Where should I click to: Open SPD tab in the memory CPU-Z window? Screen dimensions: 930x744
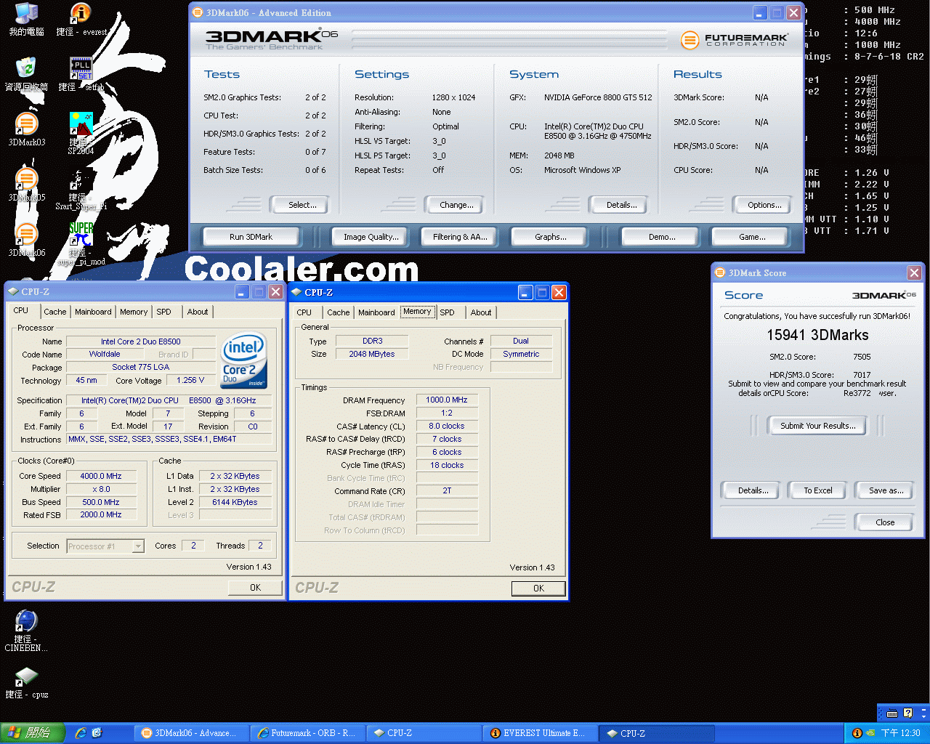447,312
